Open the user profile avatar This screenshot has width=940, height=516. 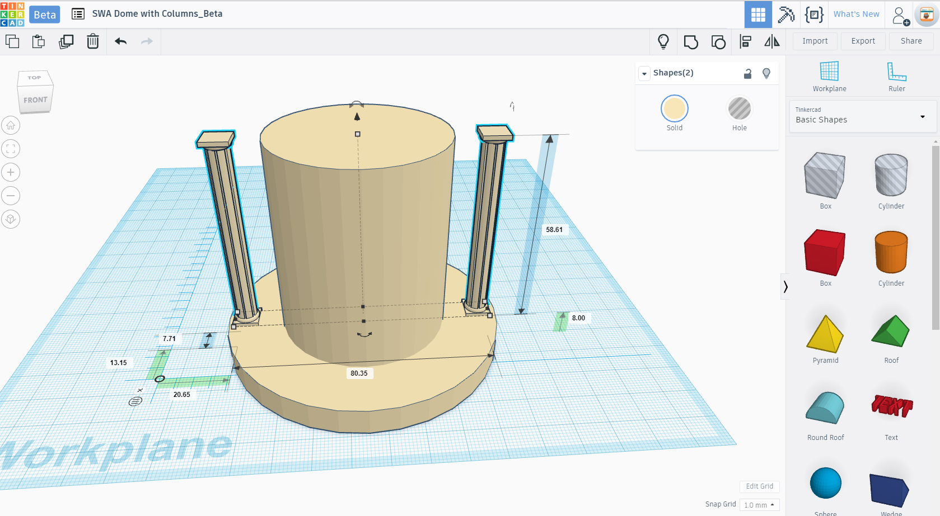(927, 15)
